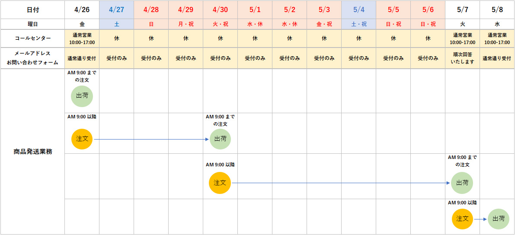Screen dimensions: 515x235
Task: Select the 月・祝 weekday cell
Action: [186, 24]
